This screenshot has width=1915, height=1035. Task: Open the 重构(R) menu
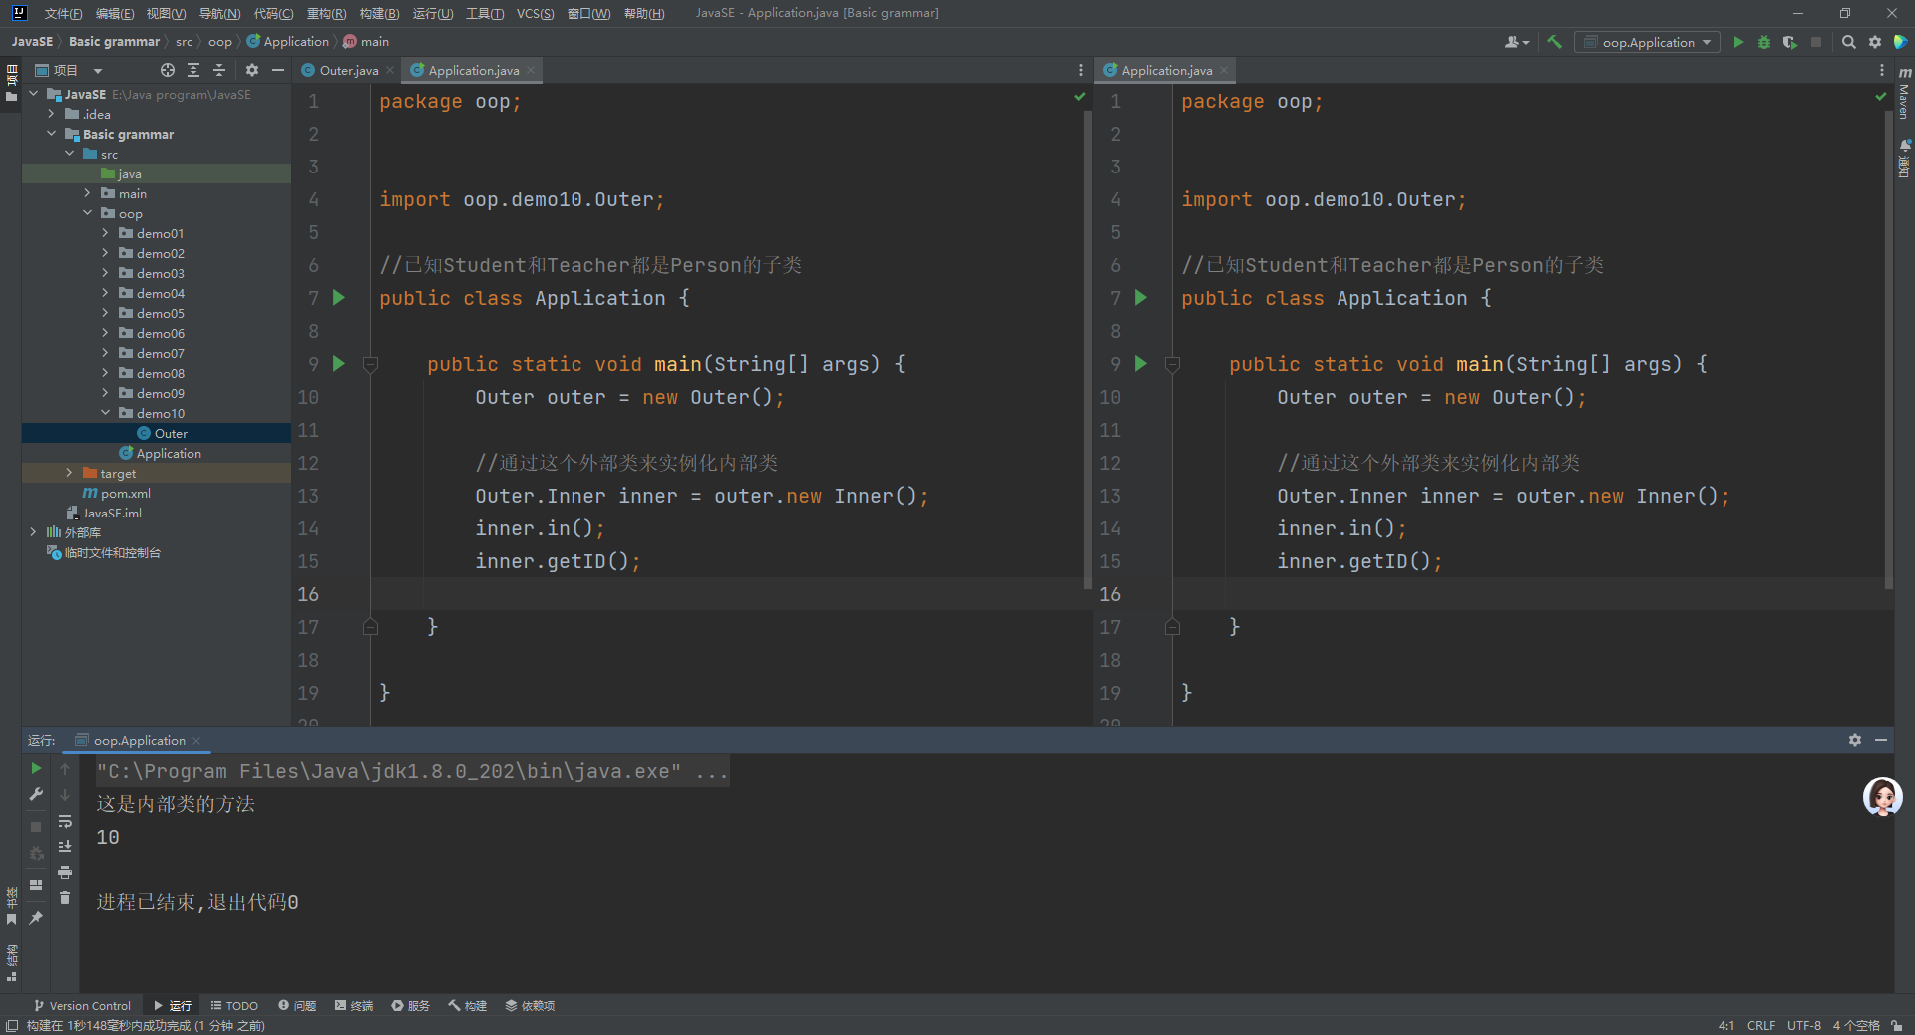326,13
